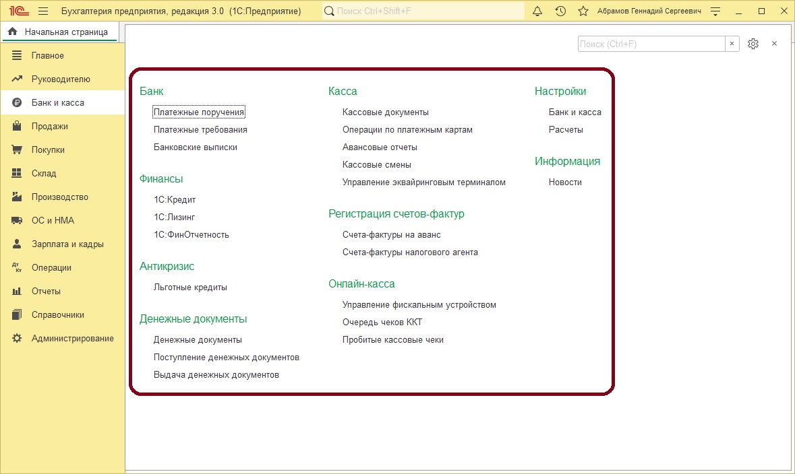
Task: Open Льготные кредиты under Антикризис
Action: point(189,287)
